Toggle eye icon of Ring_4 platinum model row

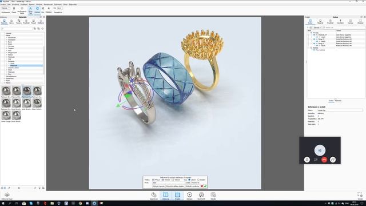(x=314, y=43)
